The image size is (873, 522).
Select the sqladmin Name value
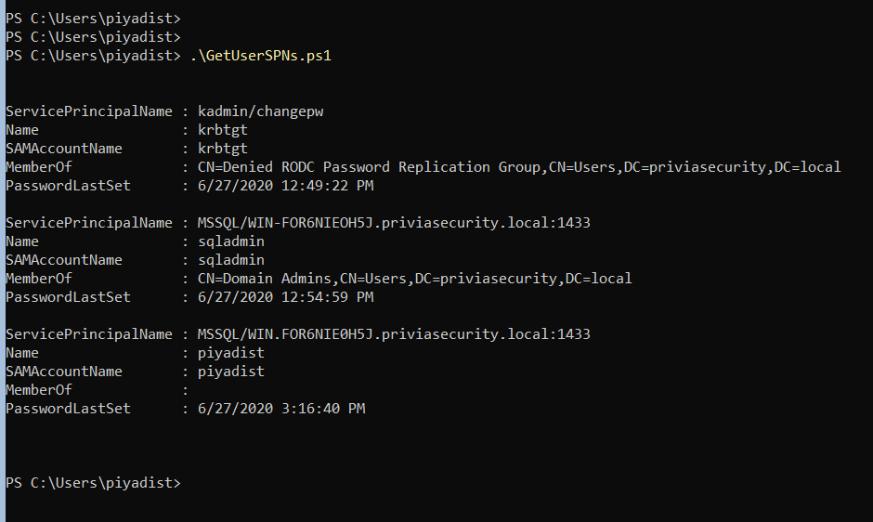[x=231, y=241]
